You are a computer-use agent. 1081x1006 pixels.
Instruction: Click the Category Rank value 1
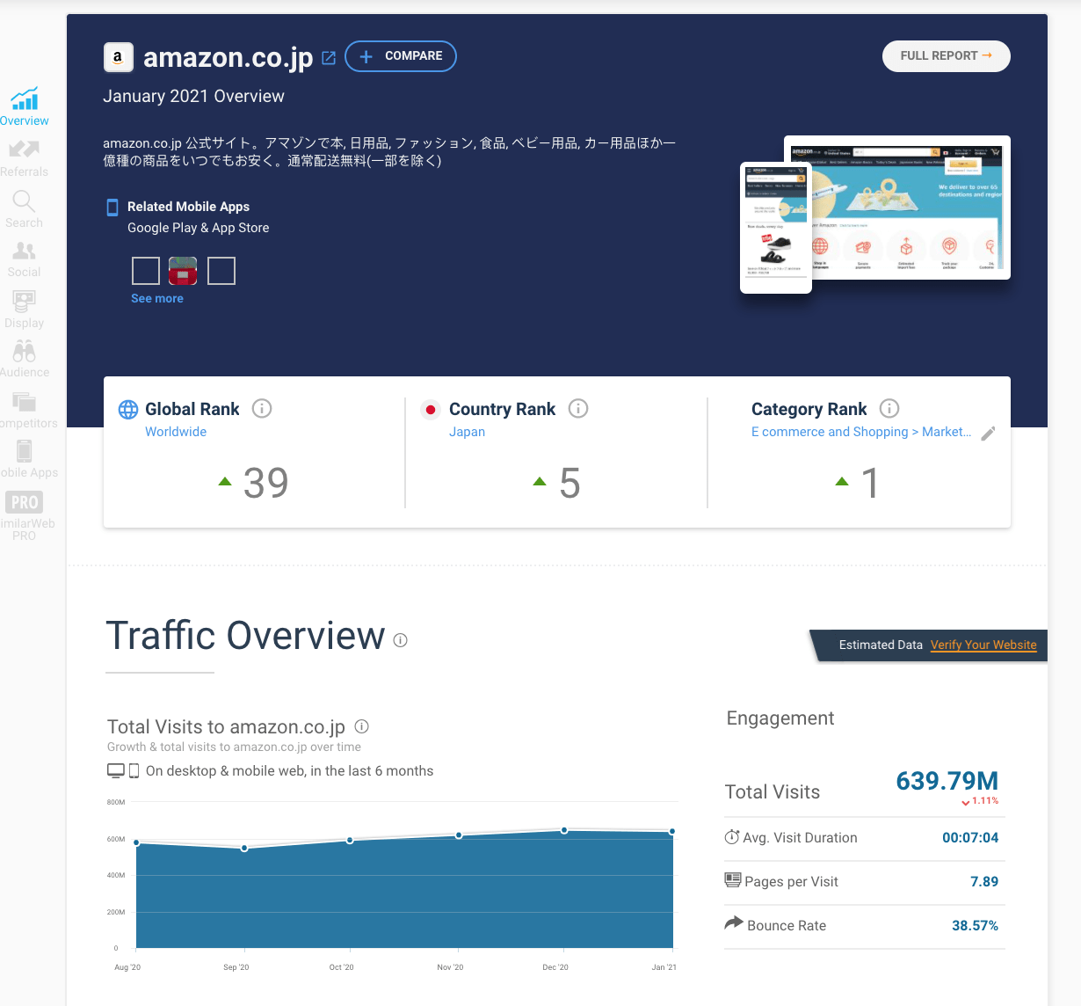click(870, 483)
